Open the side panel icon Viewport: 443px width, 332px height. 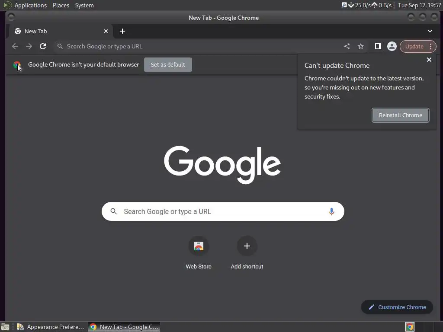[x=378, y=46]
